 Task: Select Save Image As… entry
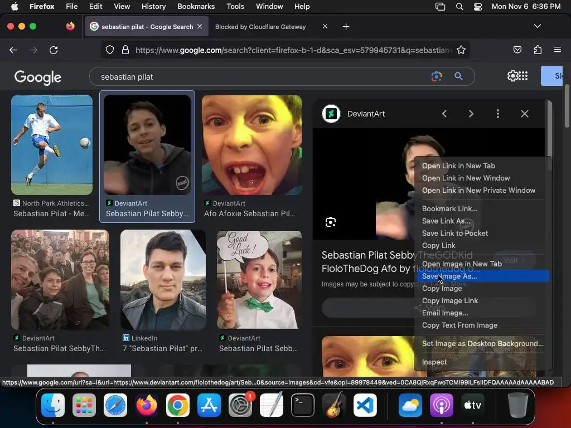pos(482,276)
